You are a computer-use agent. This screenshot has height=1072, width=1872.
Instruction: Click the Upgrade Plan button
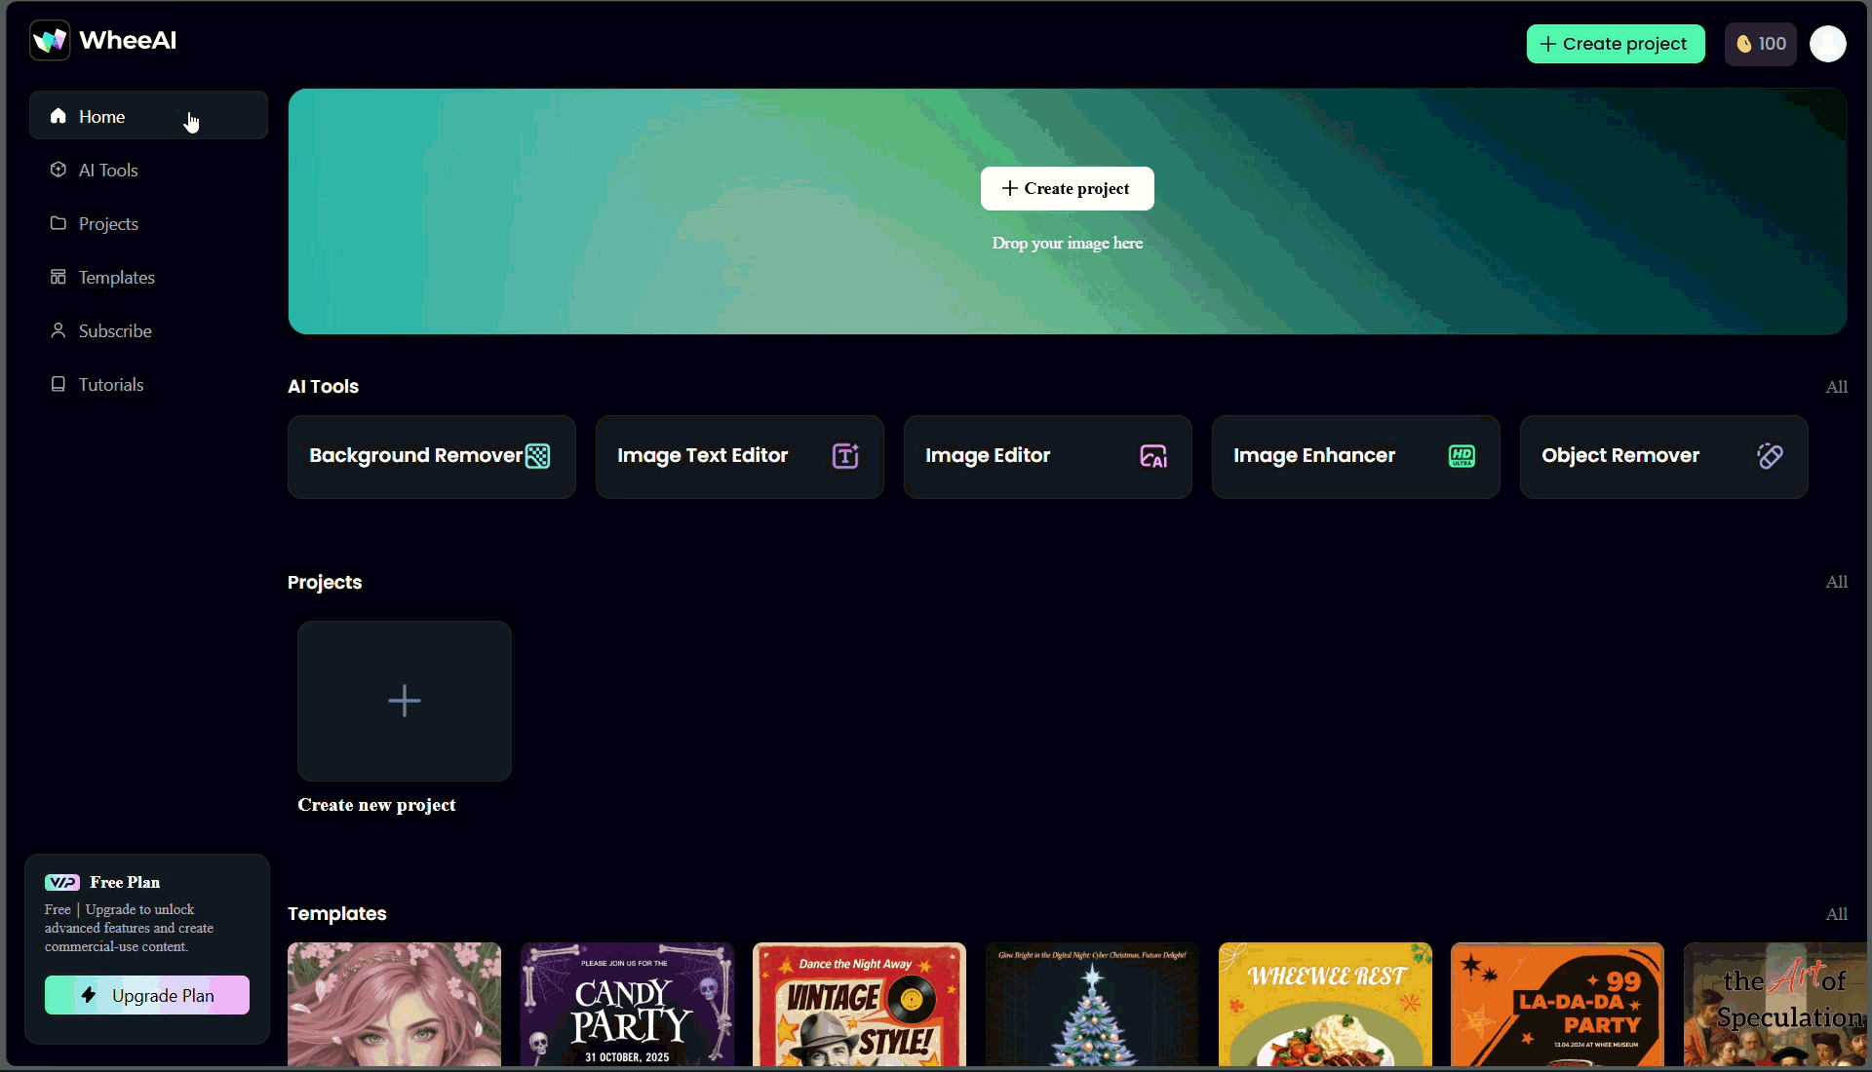click(147, 995)
